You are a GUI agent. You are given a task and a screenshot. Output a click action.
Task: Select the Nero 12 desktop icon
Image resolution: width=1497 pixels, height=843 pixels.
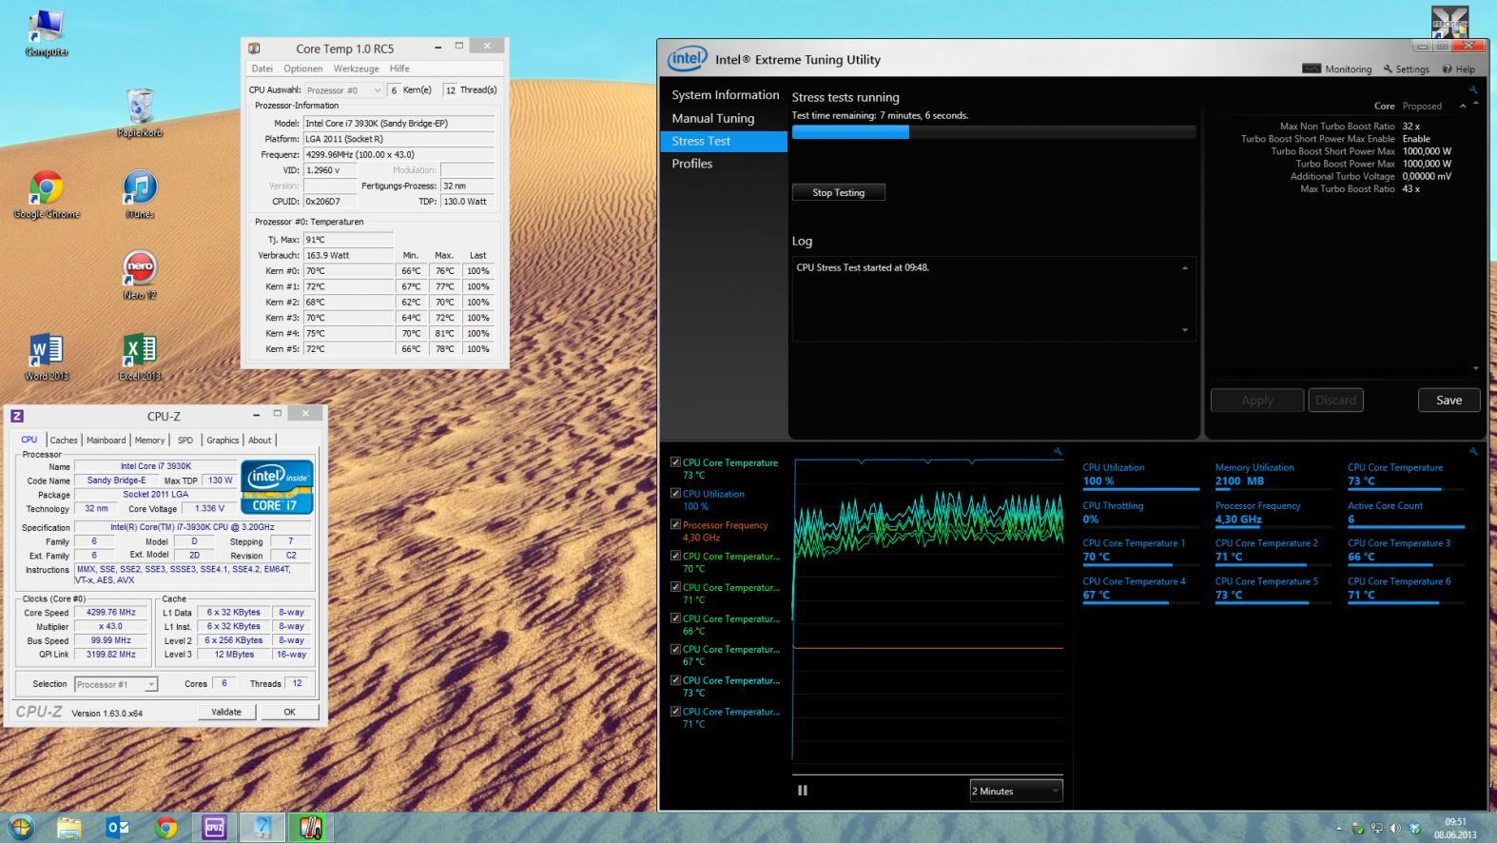[x=140, y=276]
